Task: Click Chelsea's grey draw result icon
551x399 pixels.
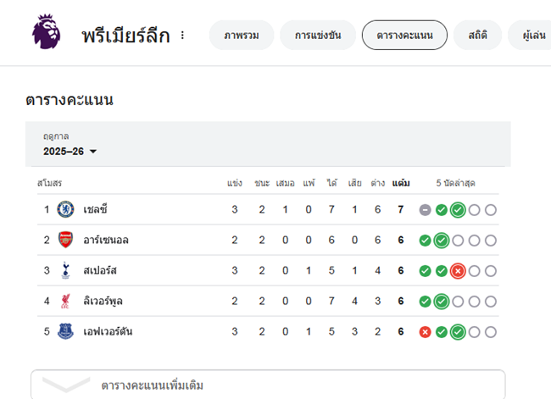Action: (425, 210)
